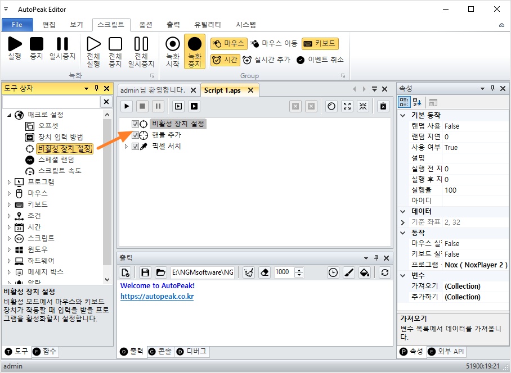
Task: Click 전체 실행 to run all scripts
Action: 93,52
